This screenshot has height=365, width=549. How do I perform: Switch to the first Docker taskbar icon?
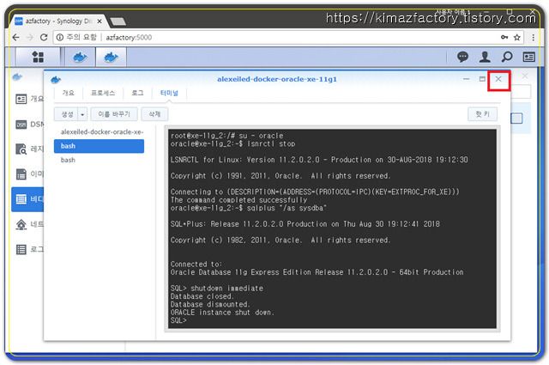80,57
